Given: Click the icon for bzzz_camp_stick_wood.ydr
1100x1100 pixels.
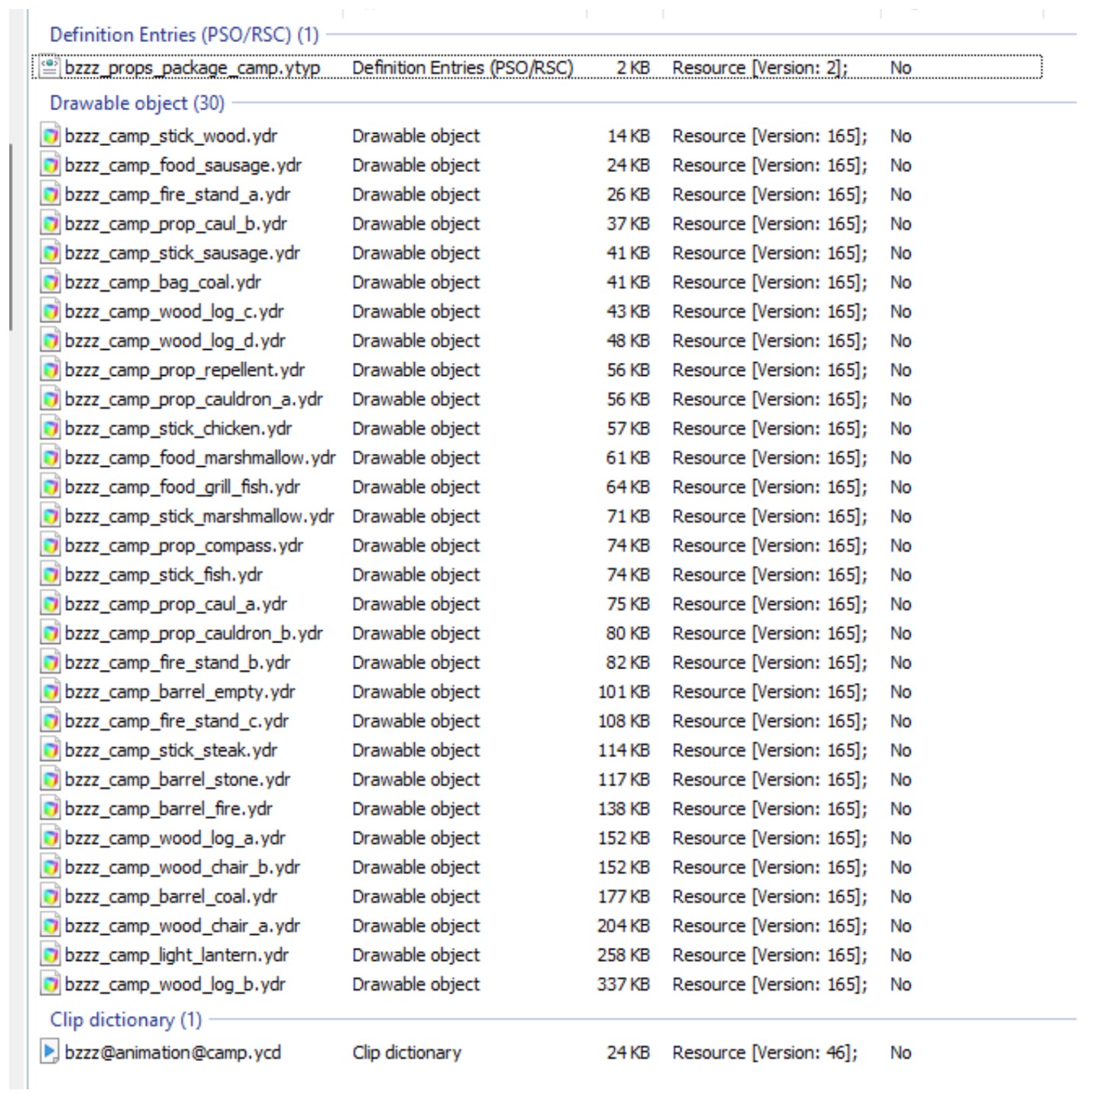Looking at the screenshot, I should click(50, 136).
